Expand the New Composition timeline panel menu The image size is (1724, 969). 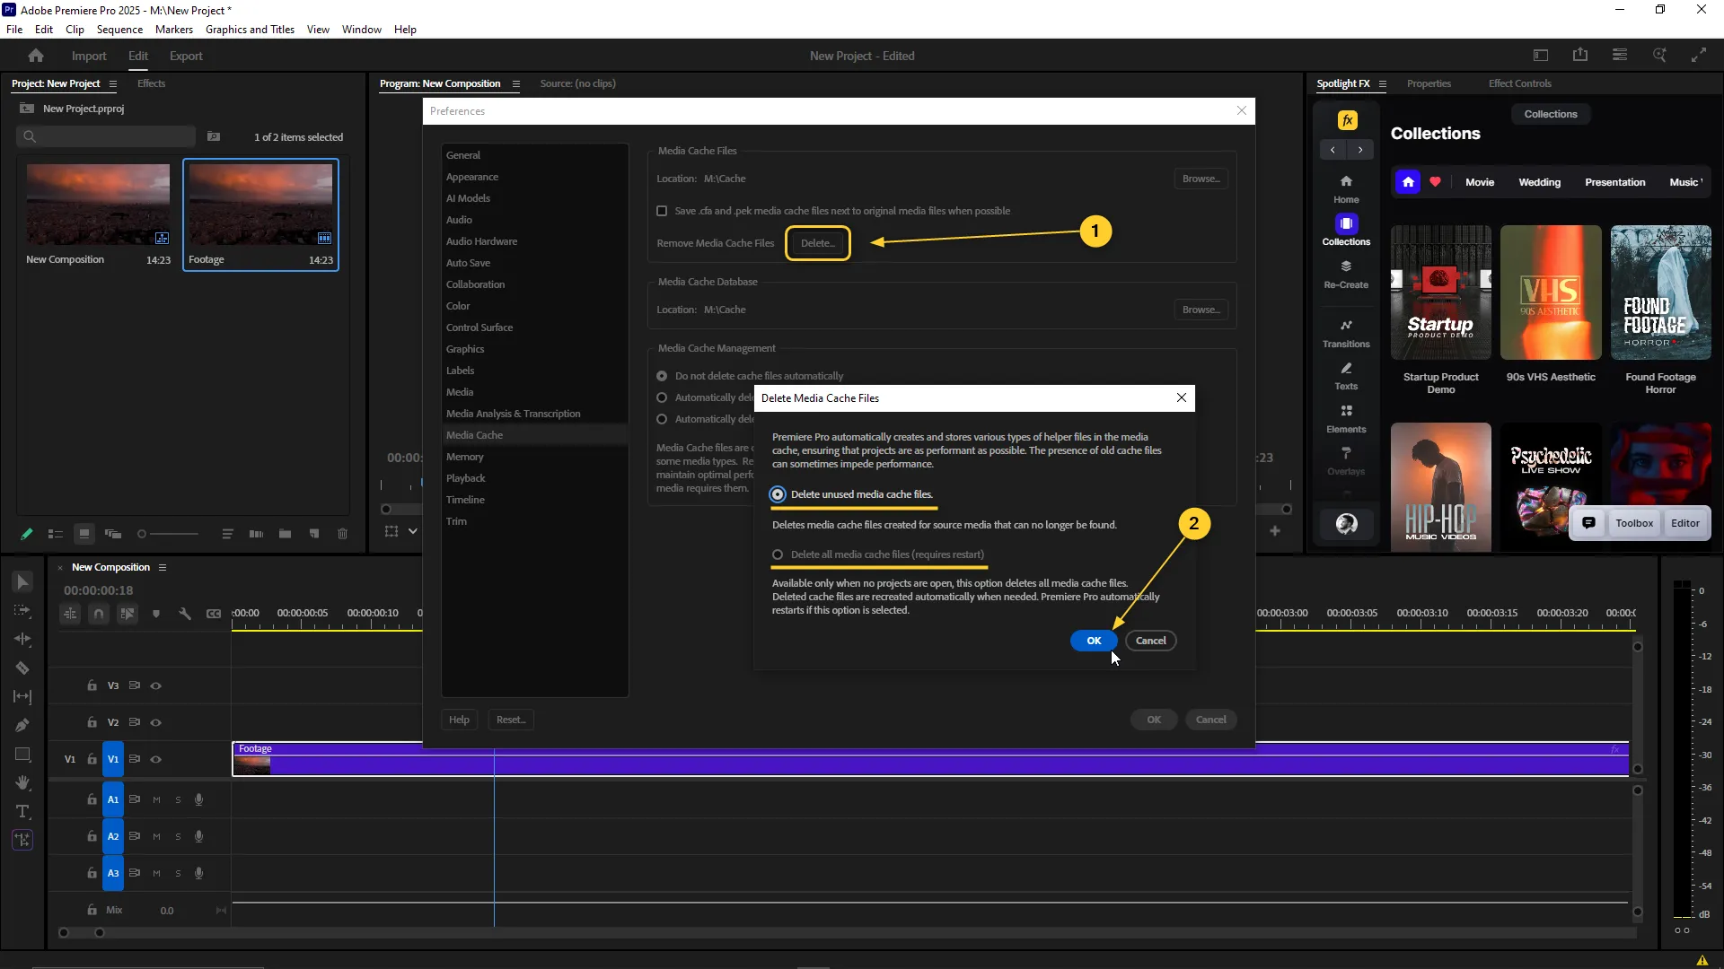tap(163, 568)
